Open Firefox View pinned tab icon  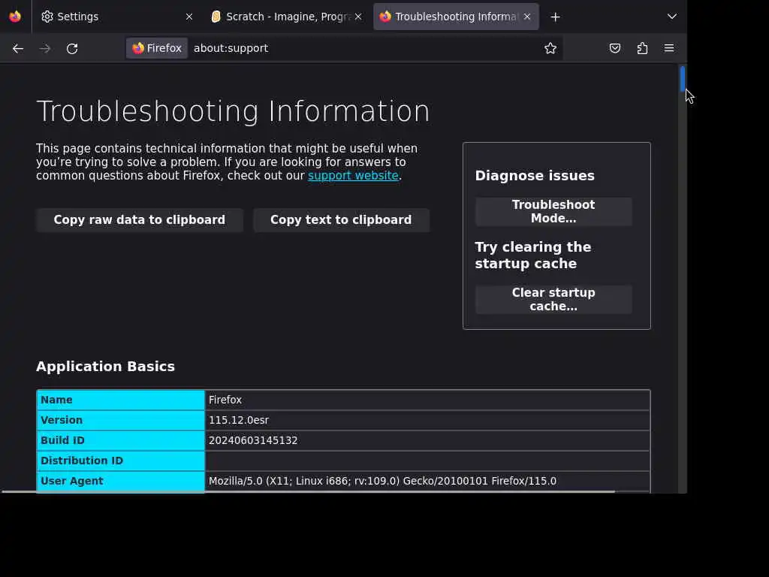(15, 17)
